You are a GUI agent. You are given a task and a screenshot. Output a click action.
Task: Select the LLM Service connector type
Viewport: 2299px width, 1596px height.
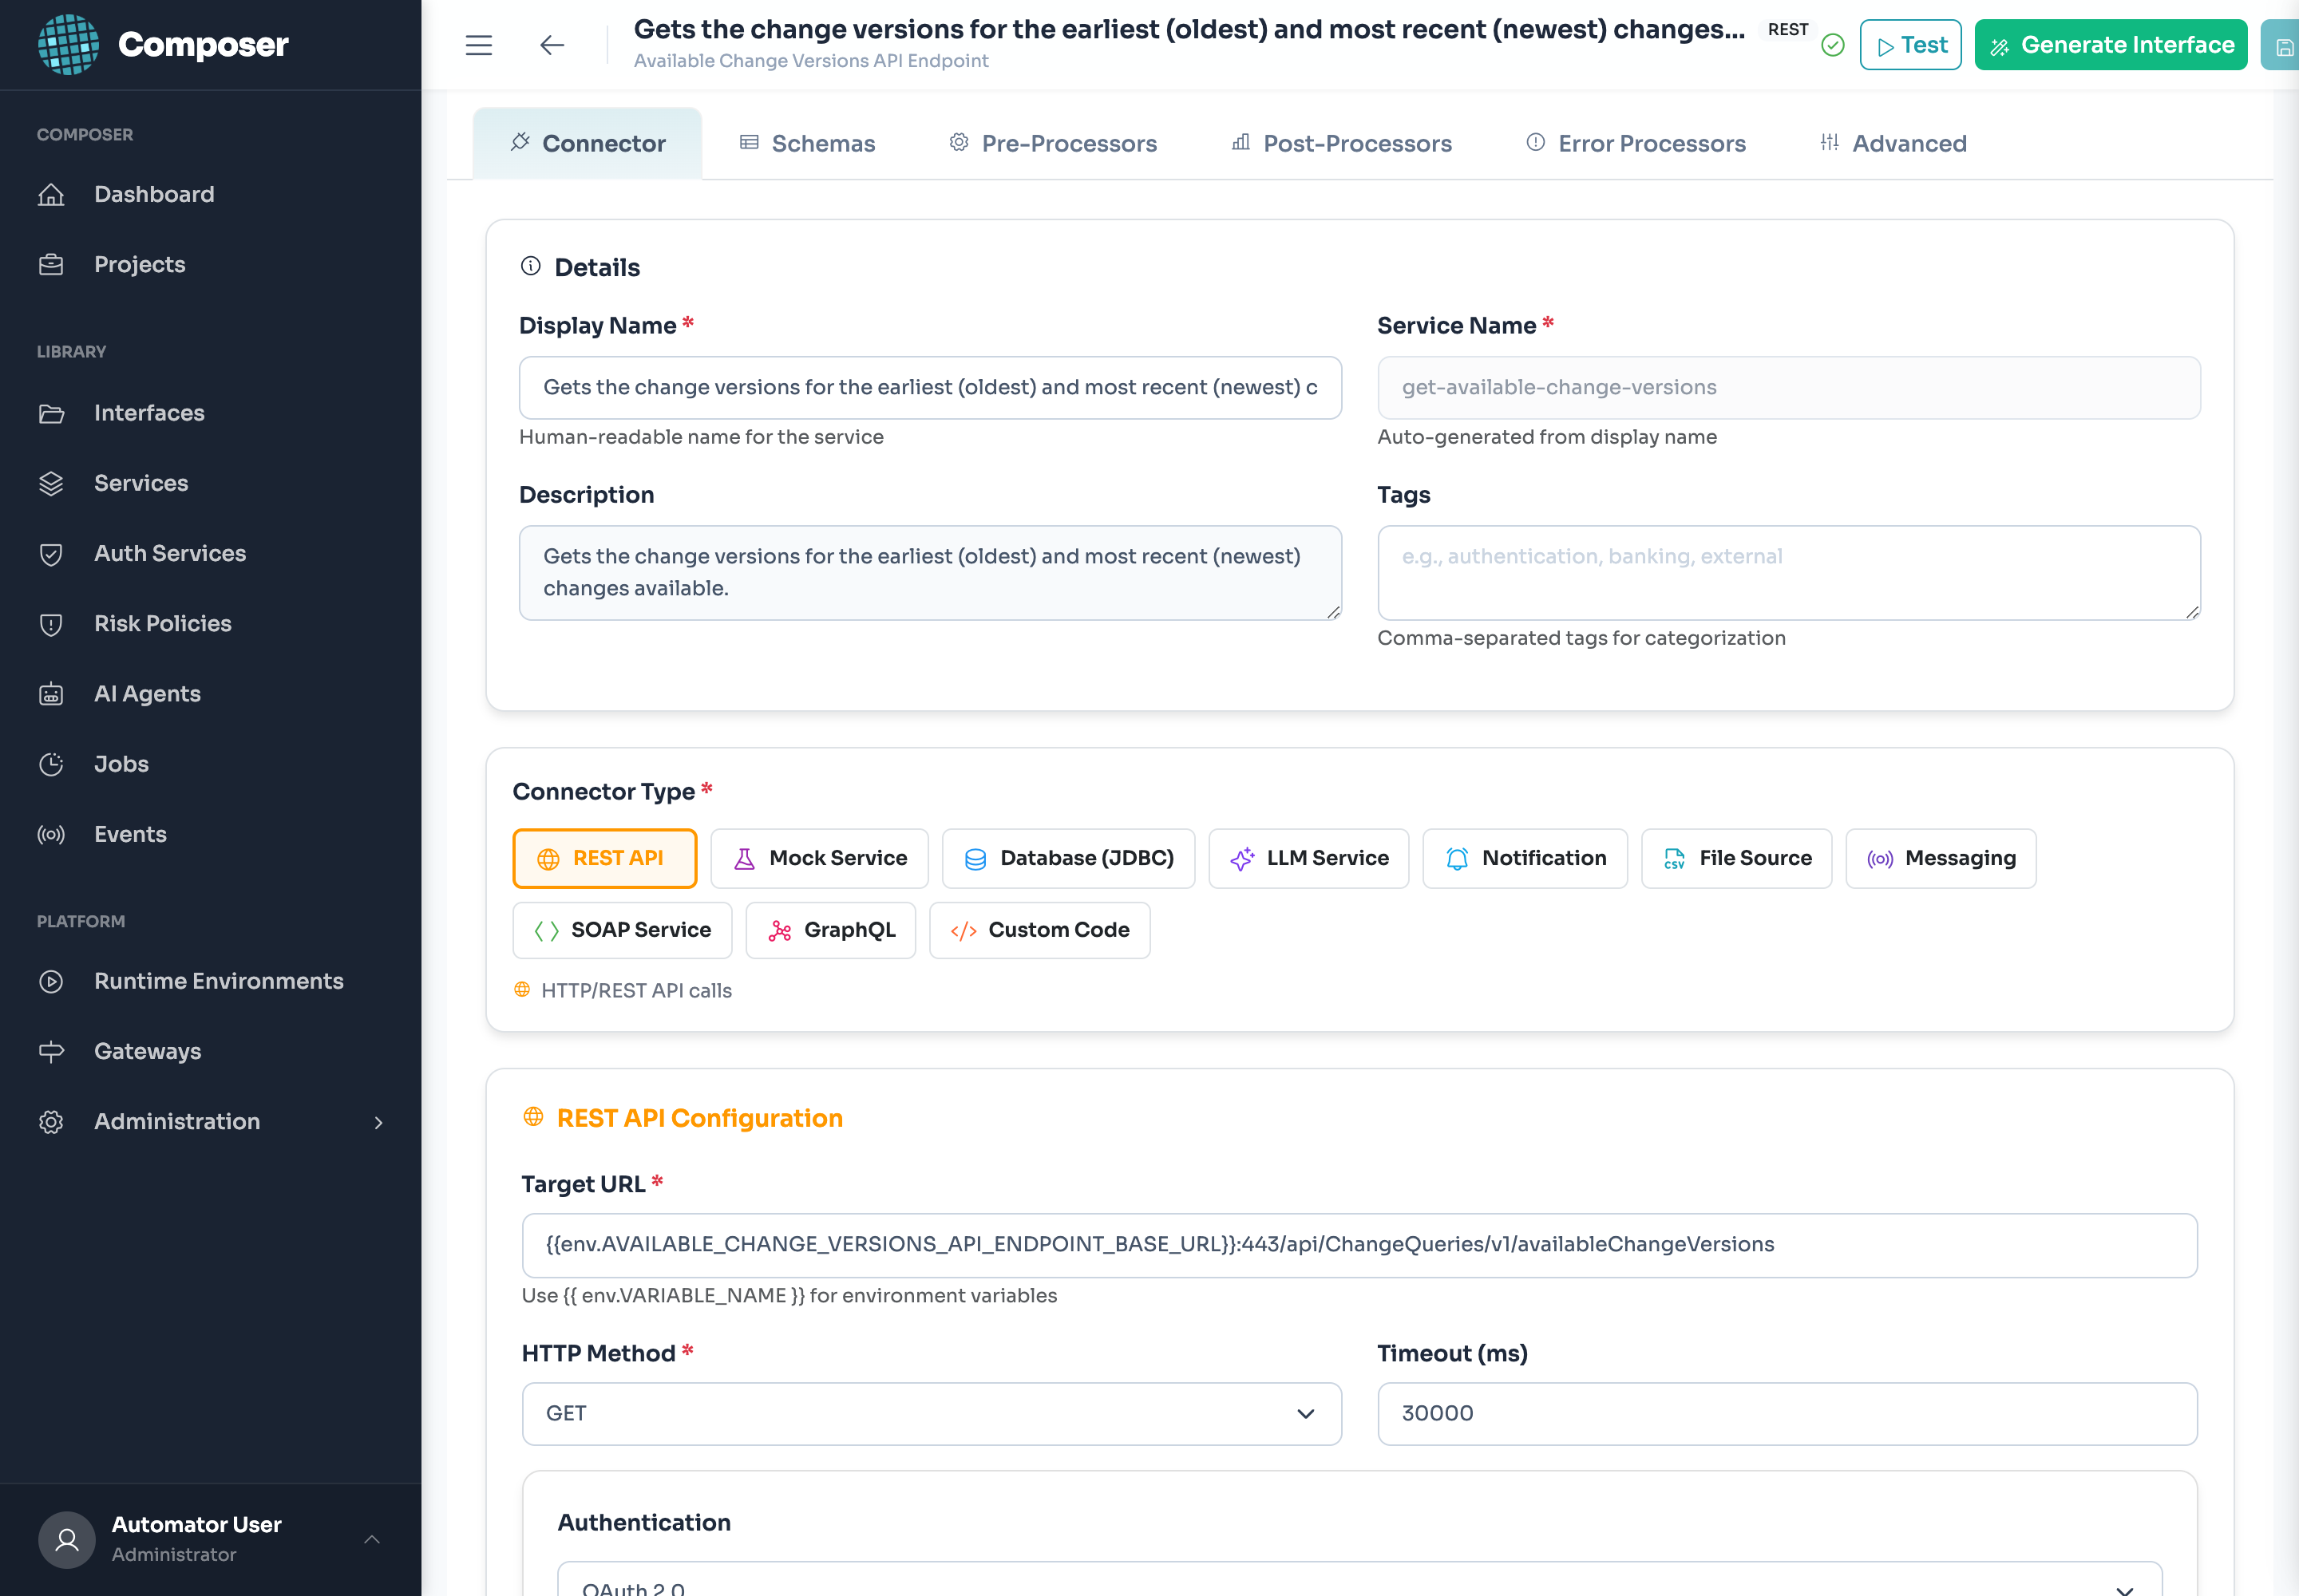[x=1308, y=858]
